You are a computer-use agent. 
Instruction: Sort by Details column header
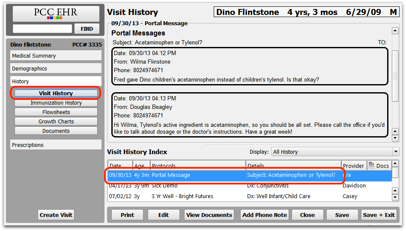point(293,165)
